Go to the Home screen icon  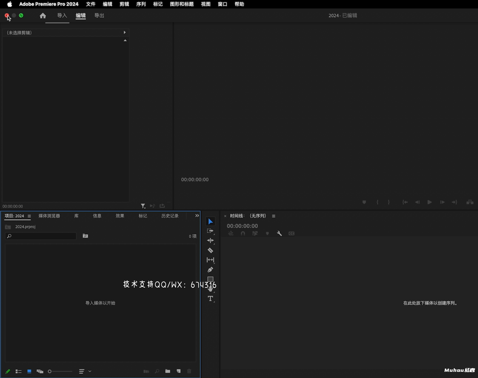pos(43,16)
